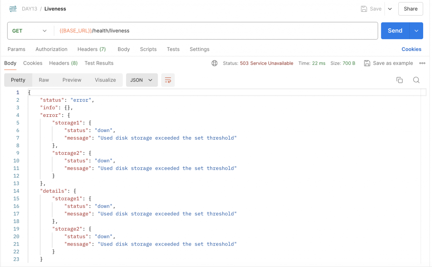Image resolution: width=432 pixels, height=267 pixels.
Task: Click the request URL input field
Action: pyautogui.click(x=216, y=31)
